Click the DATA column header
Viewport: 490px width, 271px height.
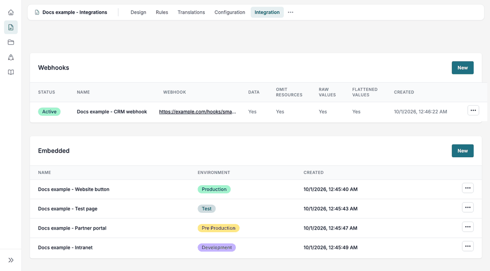tap(254, 92)
